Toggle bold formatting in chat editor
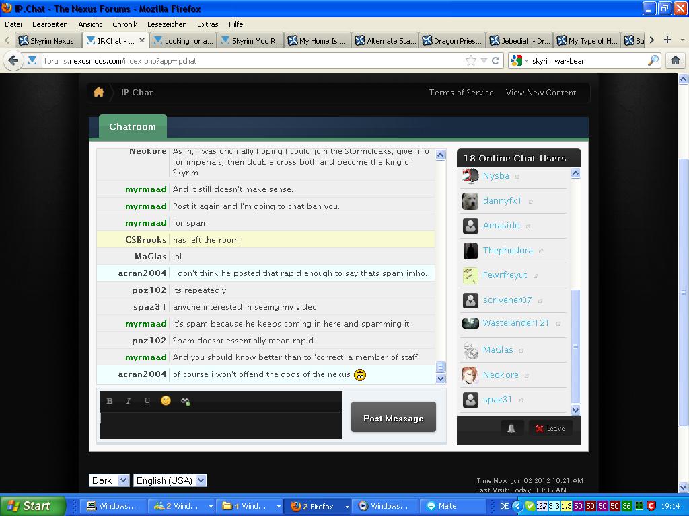The image size is (689, 516). click(x=110, y=401)
